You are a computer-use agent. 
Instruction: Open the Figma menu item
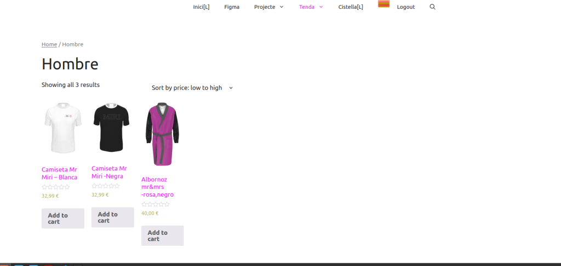click(232, 7)
